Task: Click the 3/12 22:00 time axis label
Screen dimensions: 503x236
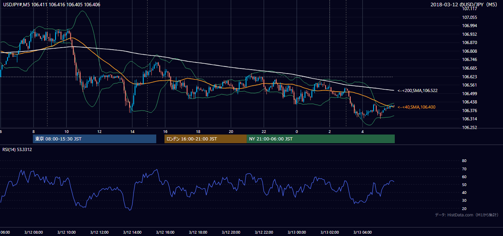Action: pyautogui.click(x=264, y=232)
